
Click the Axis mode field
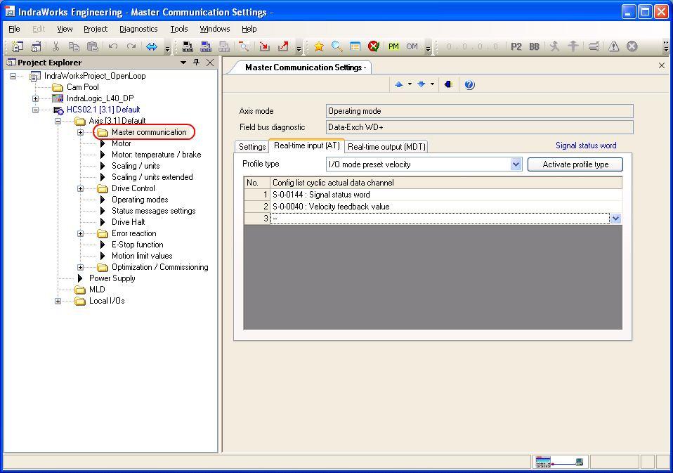point(479,111)
